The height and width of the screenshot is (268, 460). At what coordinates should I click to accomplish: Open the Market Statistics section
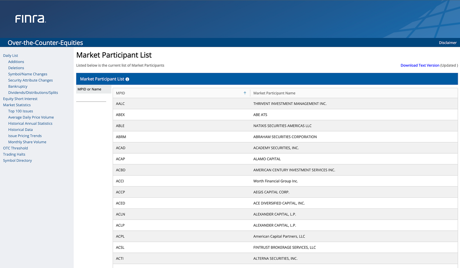(x=17, y=105)
